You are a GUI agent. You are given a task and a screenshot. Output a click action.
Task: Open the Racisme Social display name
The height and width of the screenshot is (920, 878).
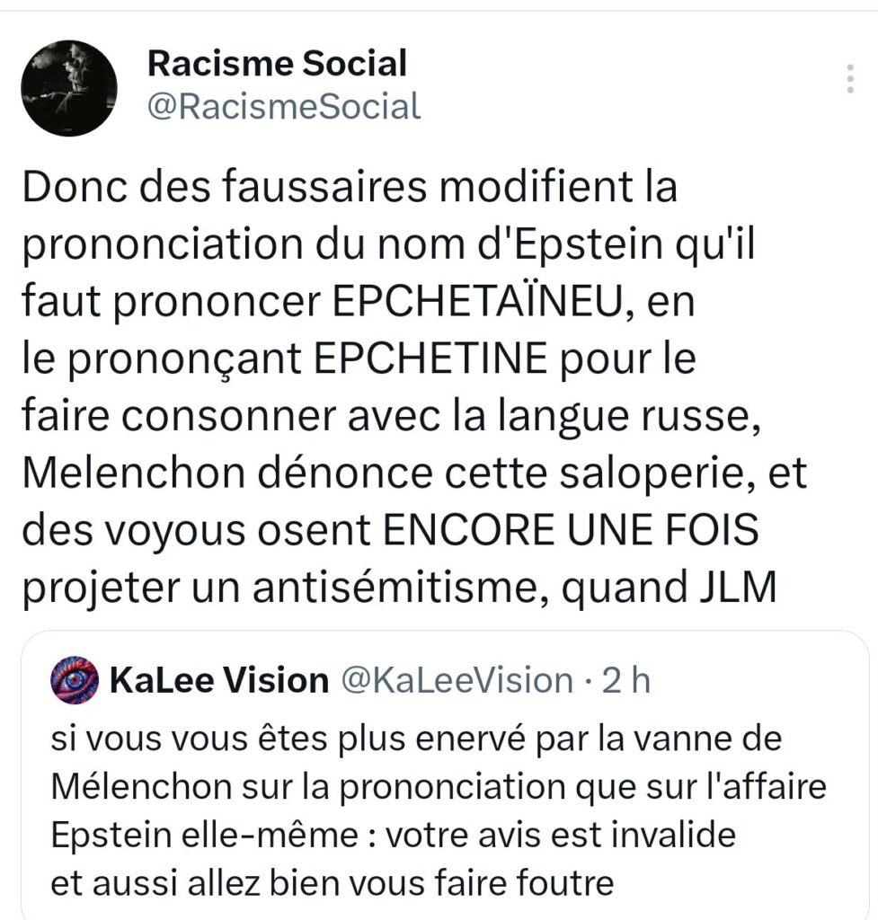point(277,63)
